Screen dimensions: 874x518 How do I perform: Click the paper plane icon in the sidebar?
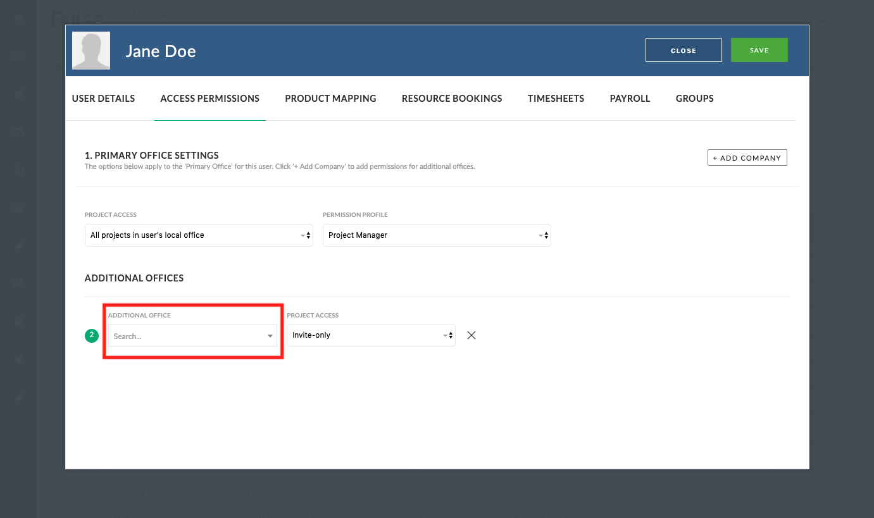click(19, 94)
